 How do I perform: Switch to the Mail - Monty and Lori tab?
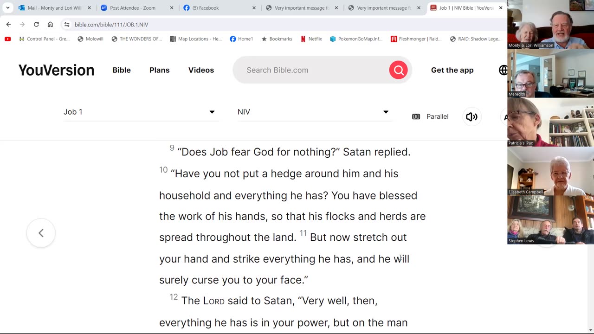pyautogui.click(x=55, y=8)
